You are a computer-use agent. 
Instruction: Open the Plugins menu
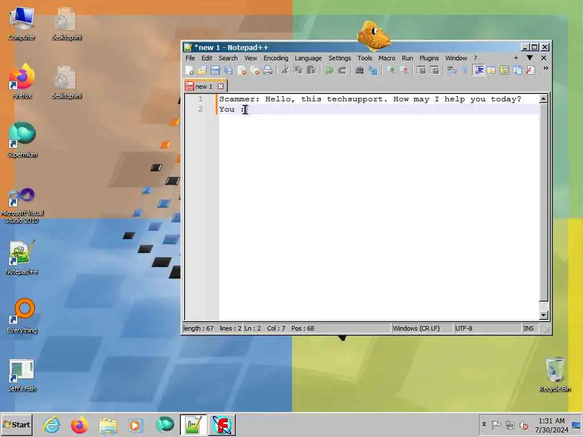pyautogui.click(x=429, y=58)
